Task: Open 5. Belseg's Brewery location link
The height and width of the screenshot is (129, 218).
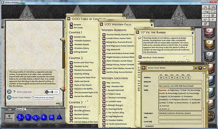Action: tap(115, 105)
